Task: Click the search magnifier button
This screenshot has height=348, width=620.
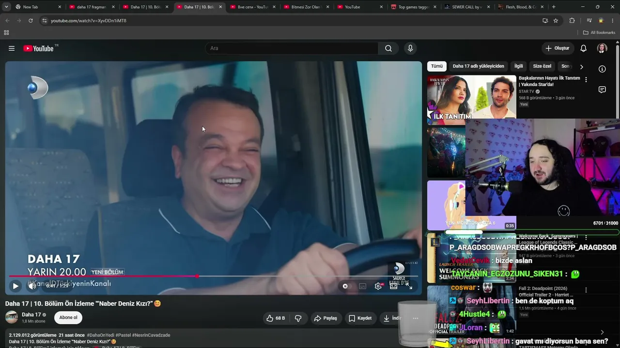Action: tap(388, 48)
